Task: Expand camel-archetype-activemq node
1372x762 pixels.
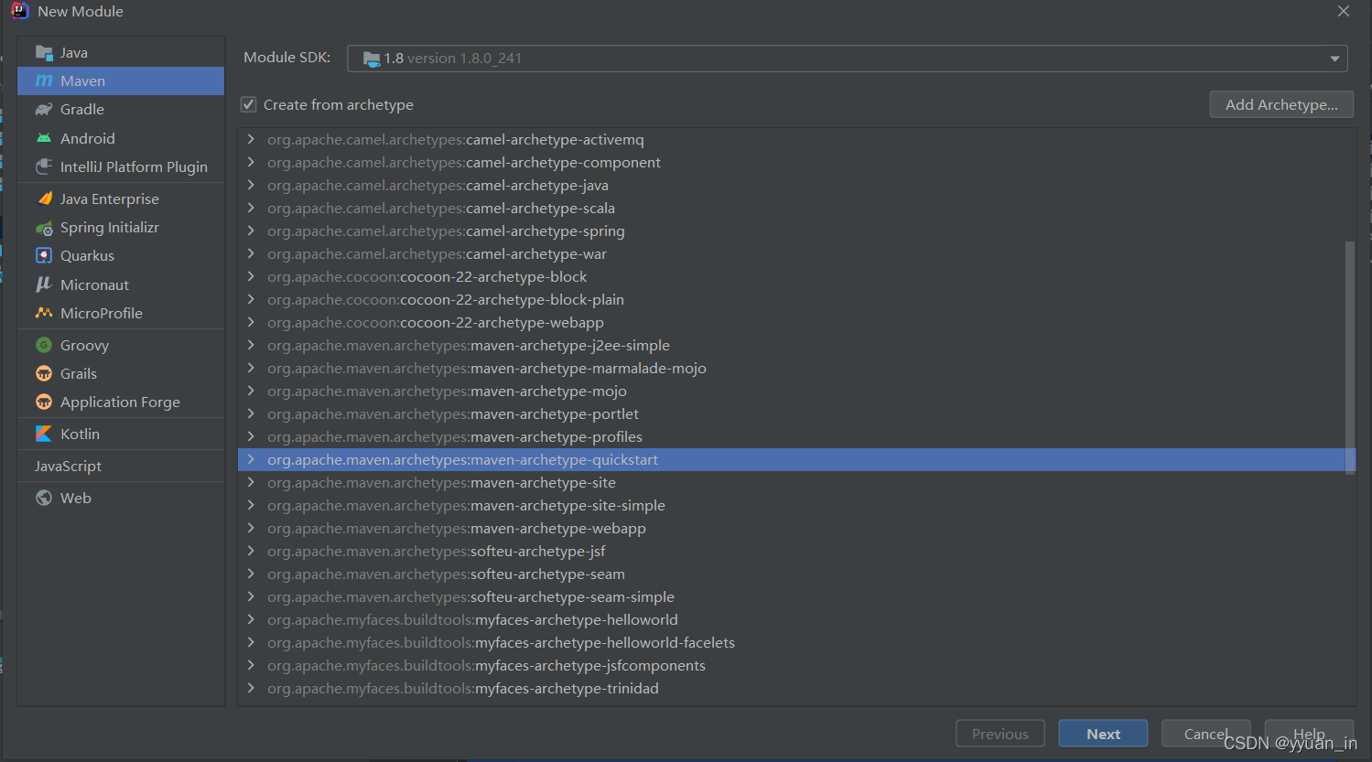Action: click(x=251, y=139)
